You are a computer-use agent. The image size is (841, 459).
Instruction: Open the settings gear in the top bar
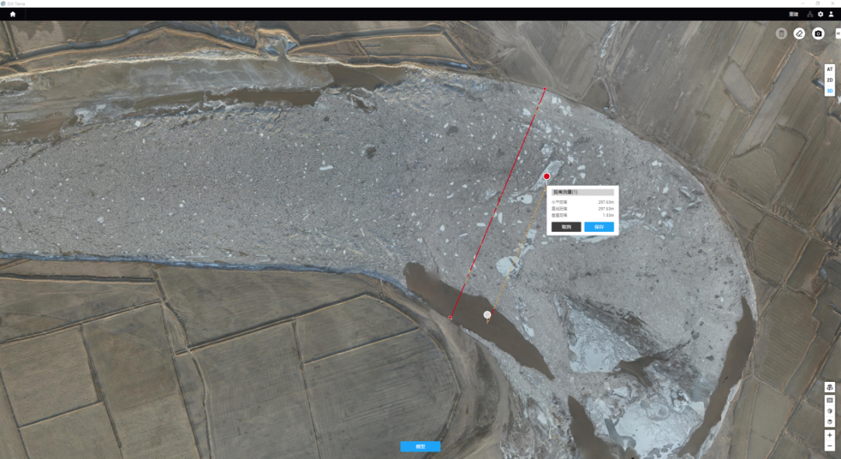(821, 14)
